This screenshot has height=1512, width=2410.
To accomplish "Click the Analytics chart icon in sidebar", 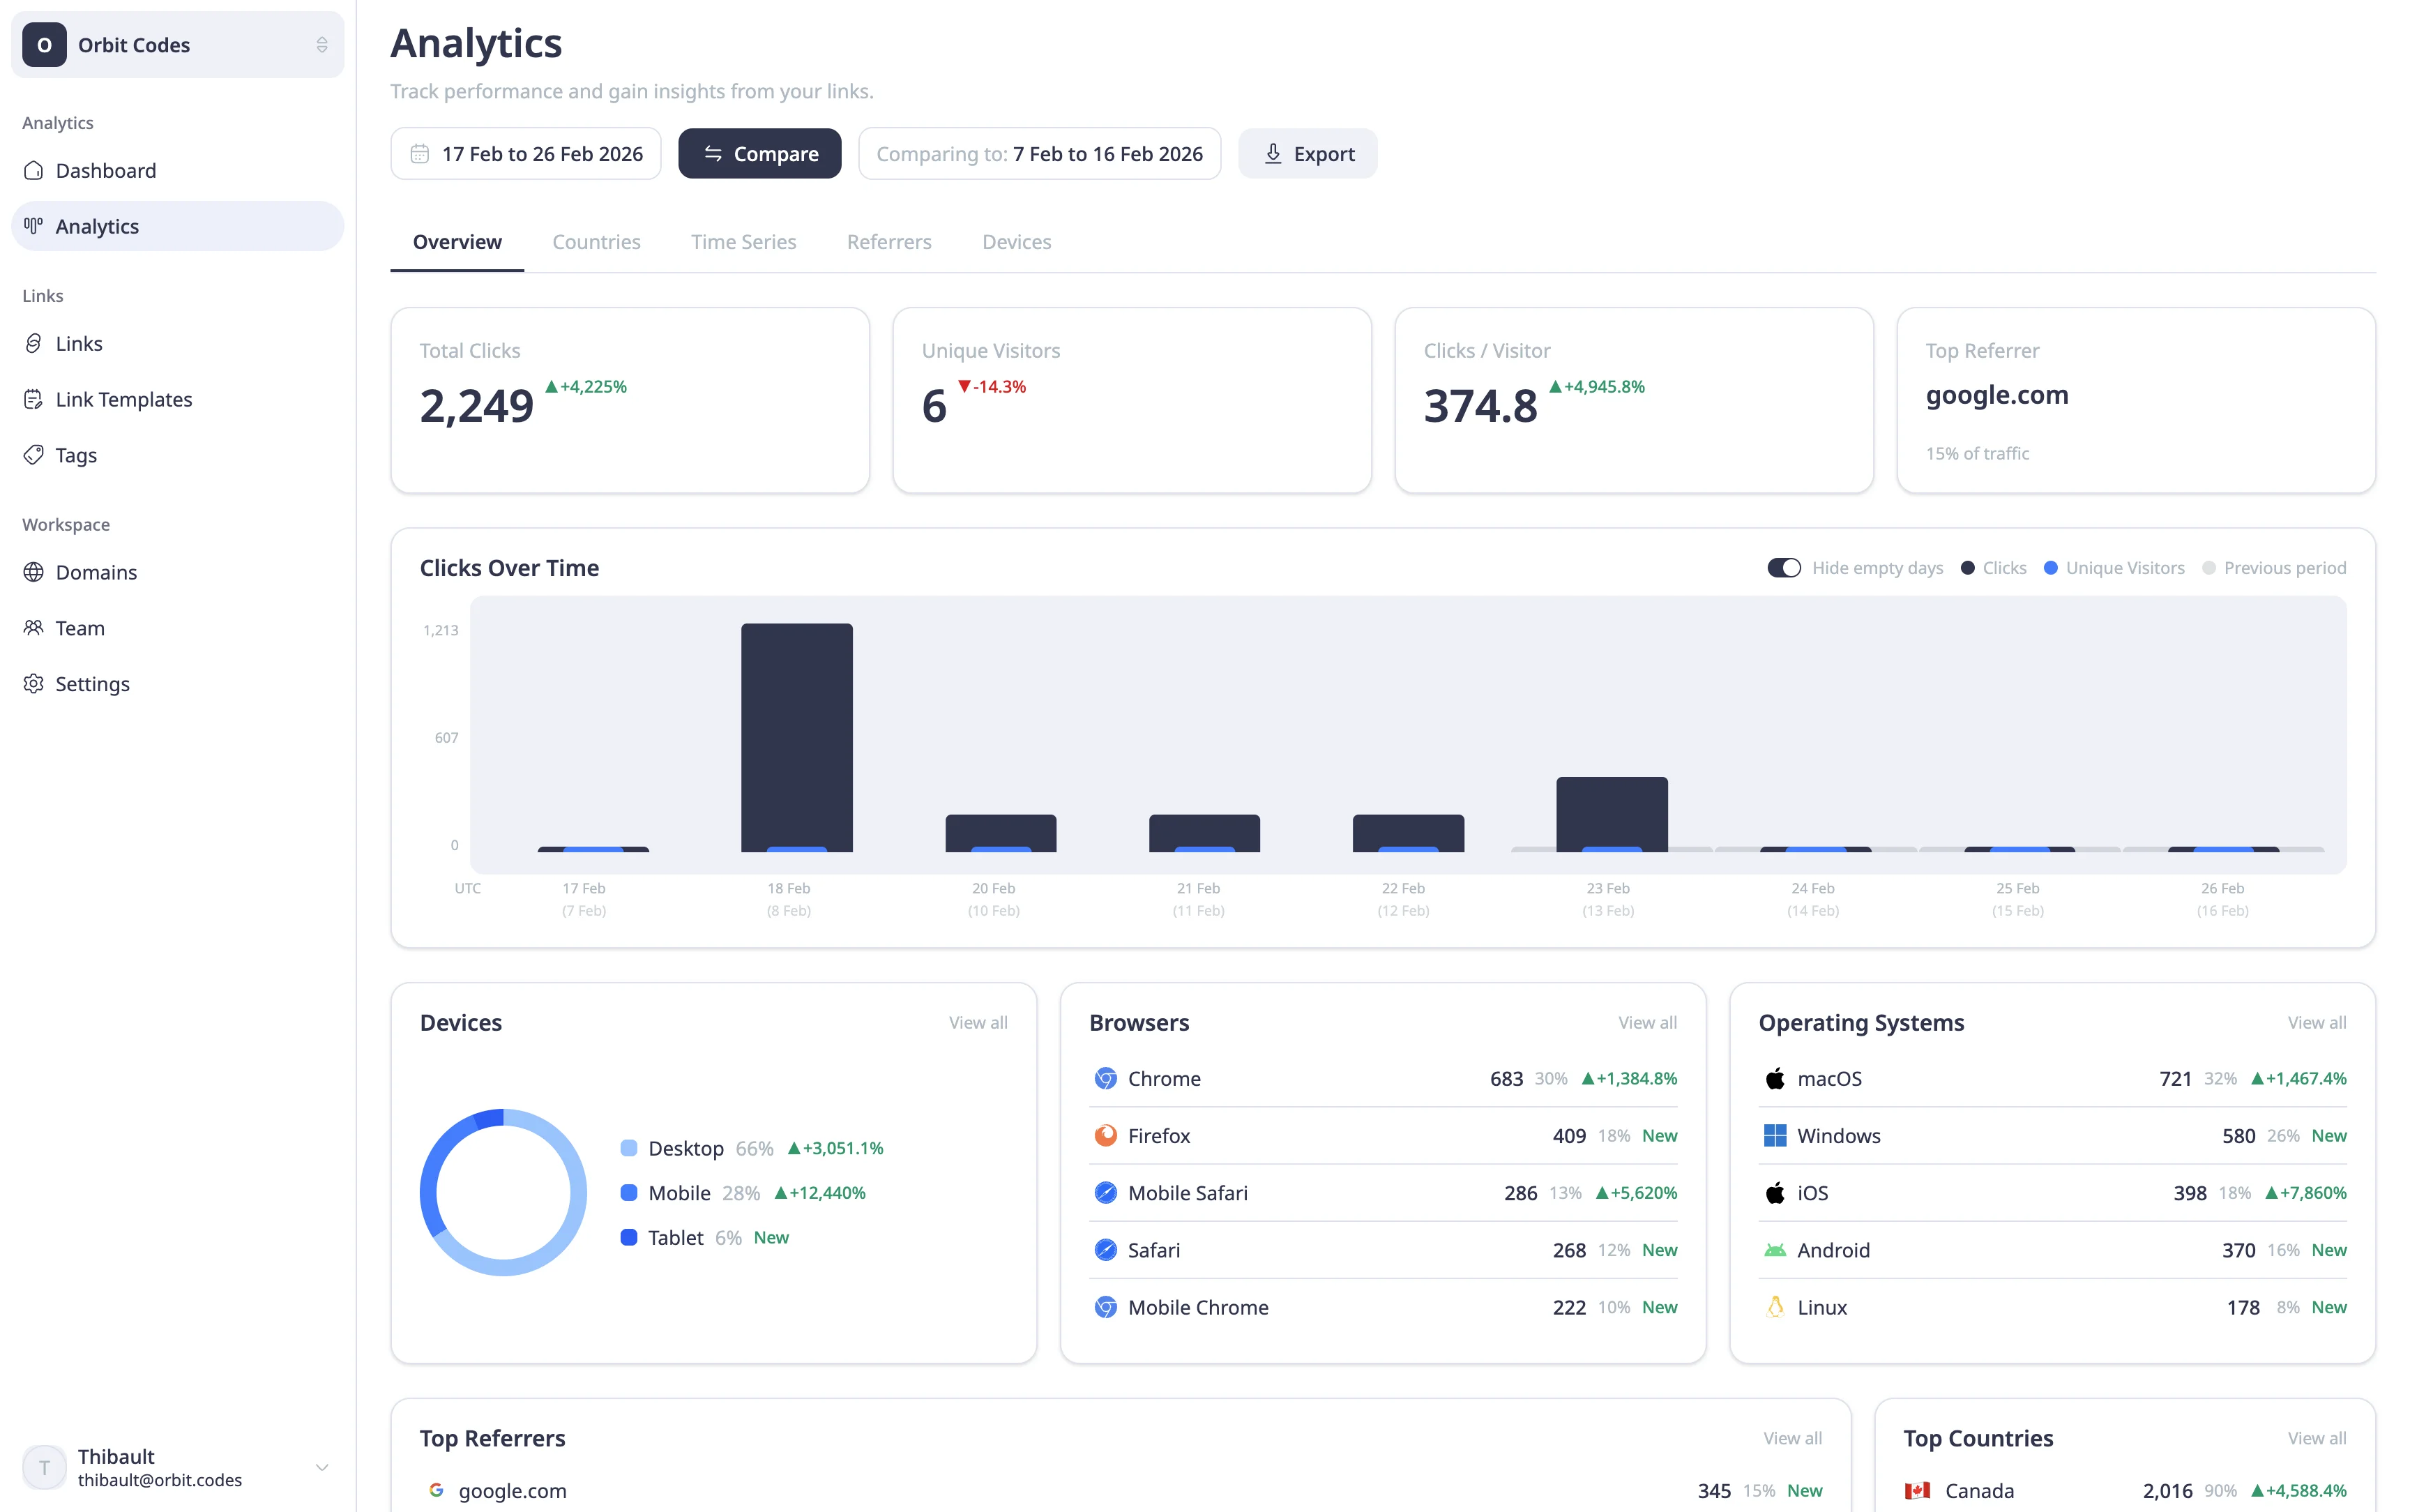I will click(34, 226).
